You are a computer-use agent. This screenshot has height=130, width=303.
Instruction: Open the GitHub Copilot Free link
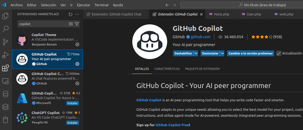tap(172, 125)
